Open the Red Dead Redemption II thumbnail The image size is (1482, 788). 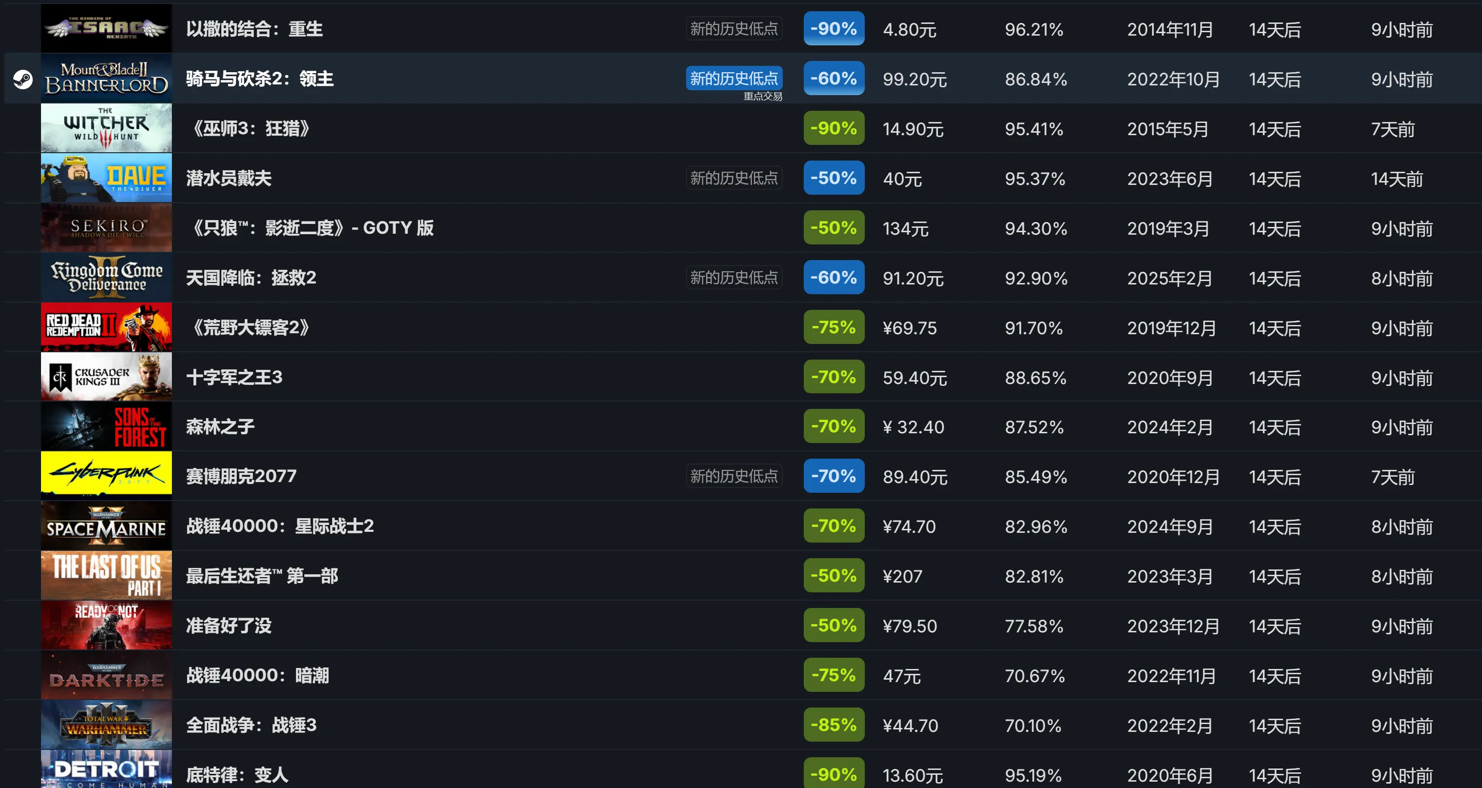point(106,327)
